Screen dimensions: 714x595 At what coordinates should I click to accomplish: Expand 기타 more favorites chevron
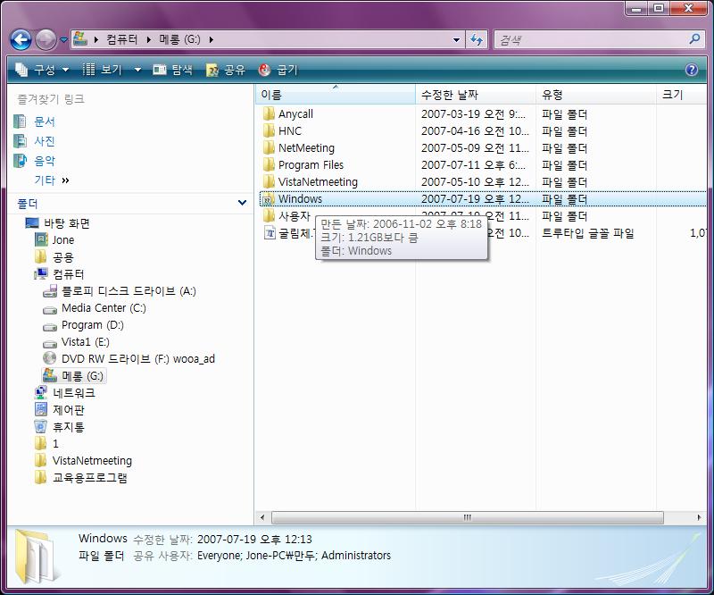[x=65, y=180]
